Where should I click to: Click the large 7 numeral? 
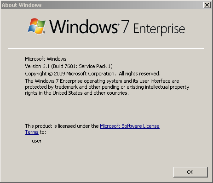pos(125,27)
